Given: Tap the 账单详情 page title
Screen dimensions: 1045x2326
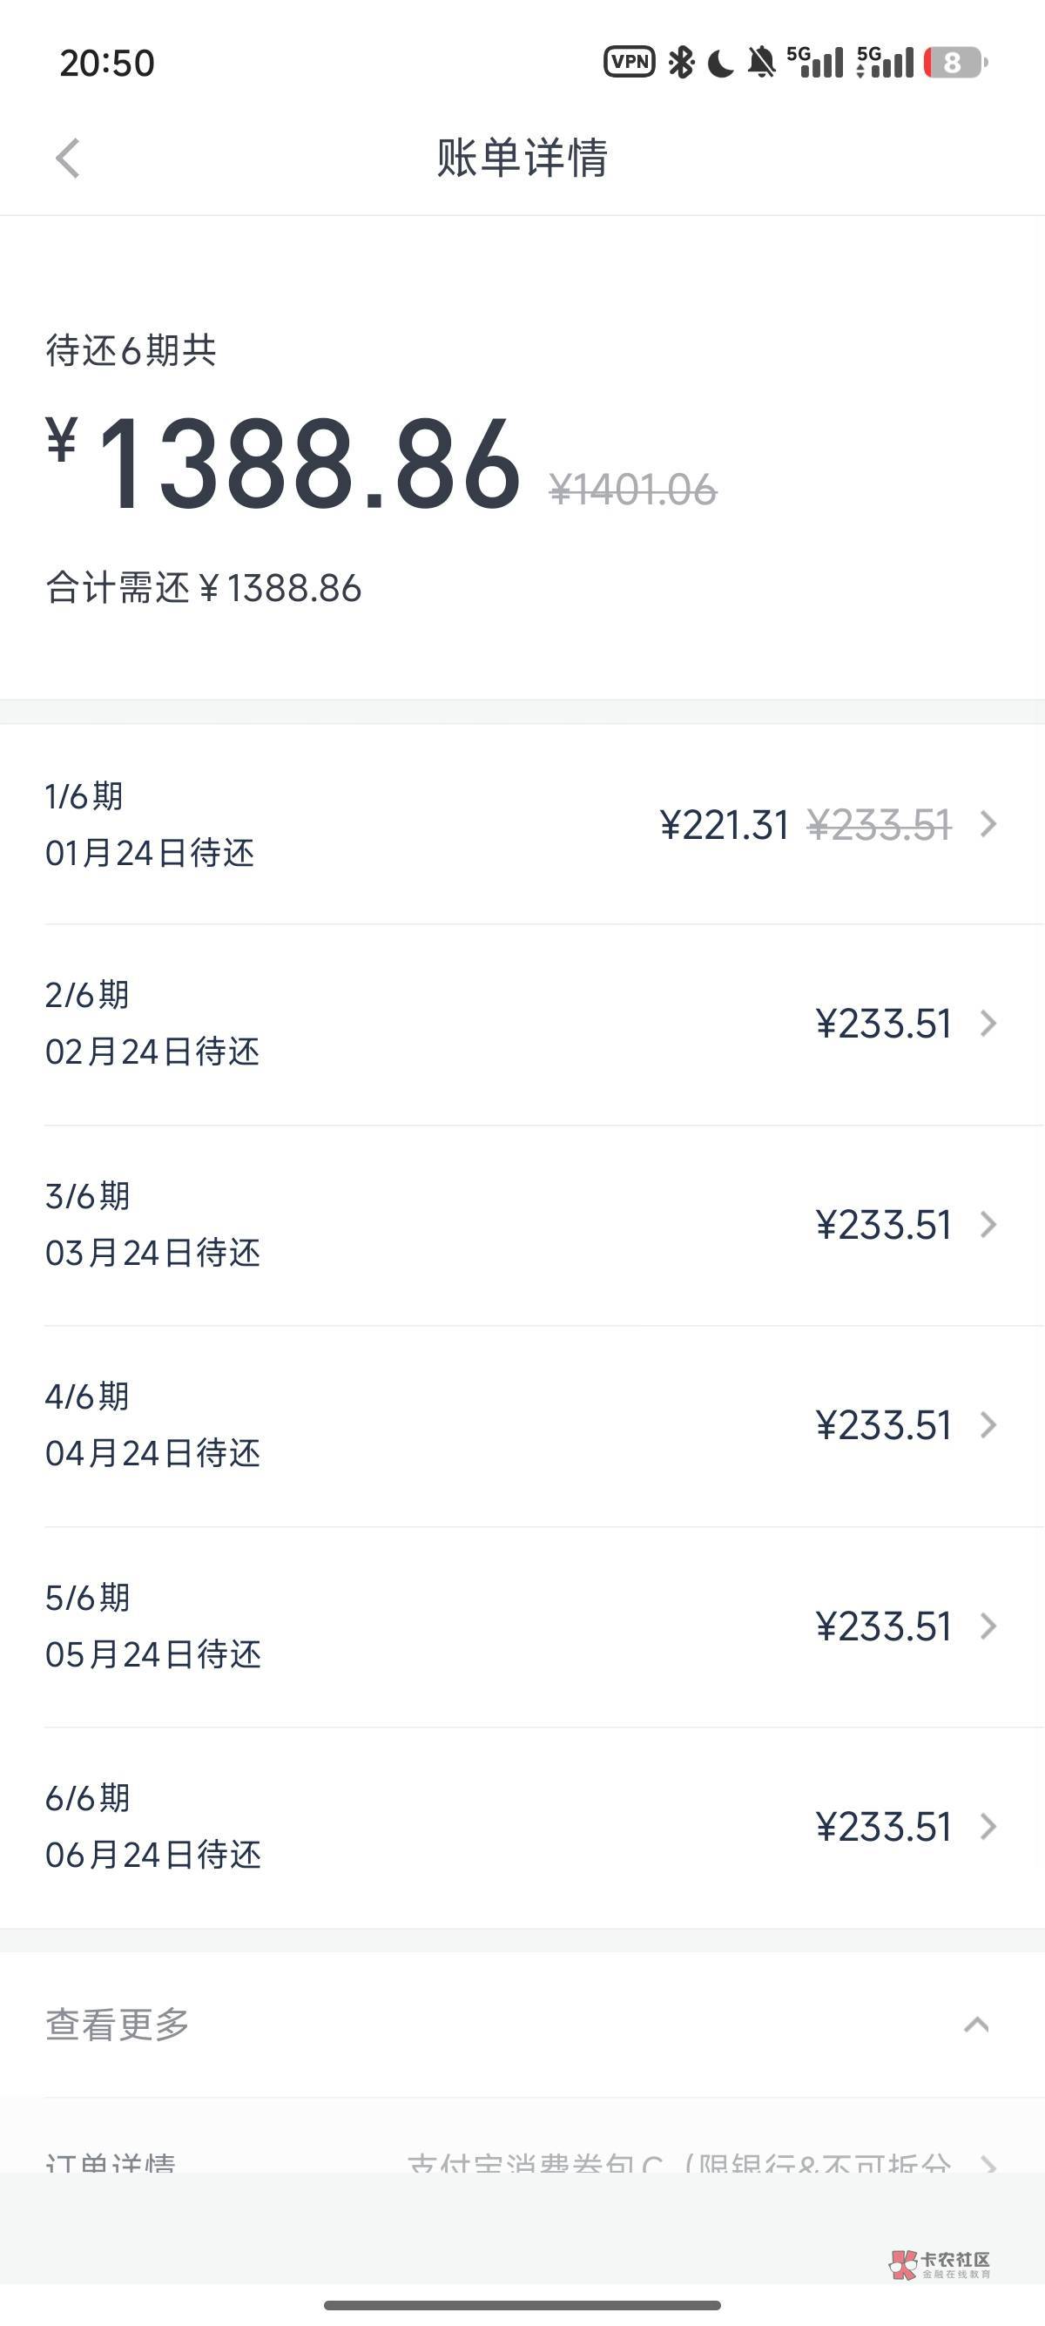Looking at the screenshot, I should (x=522, y=158).
